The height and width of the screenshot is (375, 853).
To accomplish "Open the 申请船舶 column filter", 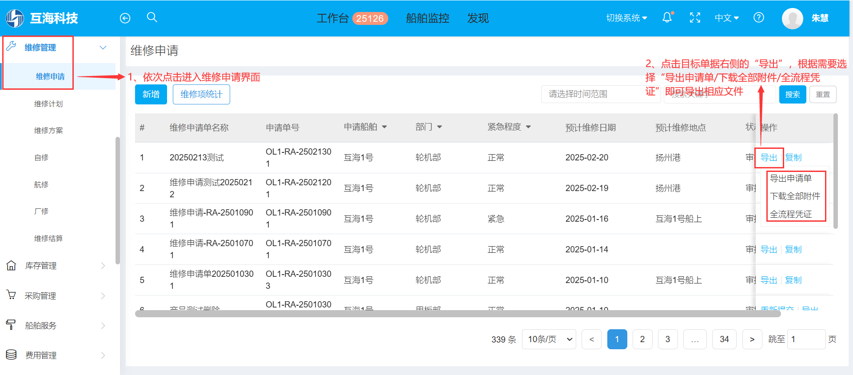I will (384, 127).
